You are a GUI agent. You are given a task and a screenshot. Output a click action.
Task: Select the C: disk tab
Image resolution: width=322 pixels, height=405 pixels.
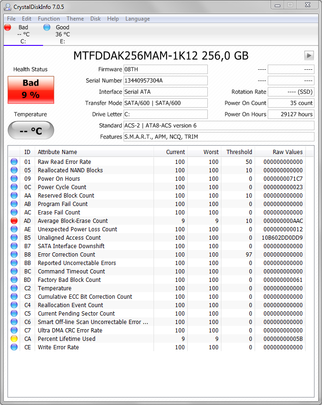(23, 34)
